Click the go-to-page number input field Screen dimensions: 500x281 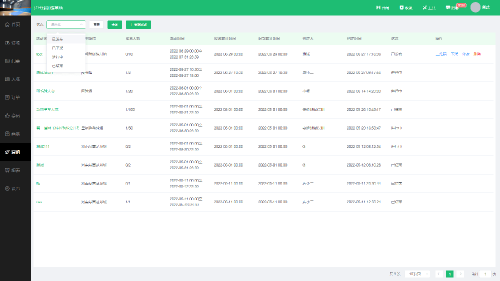[x=485, y=274]
